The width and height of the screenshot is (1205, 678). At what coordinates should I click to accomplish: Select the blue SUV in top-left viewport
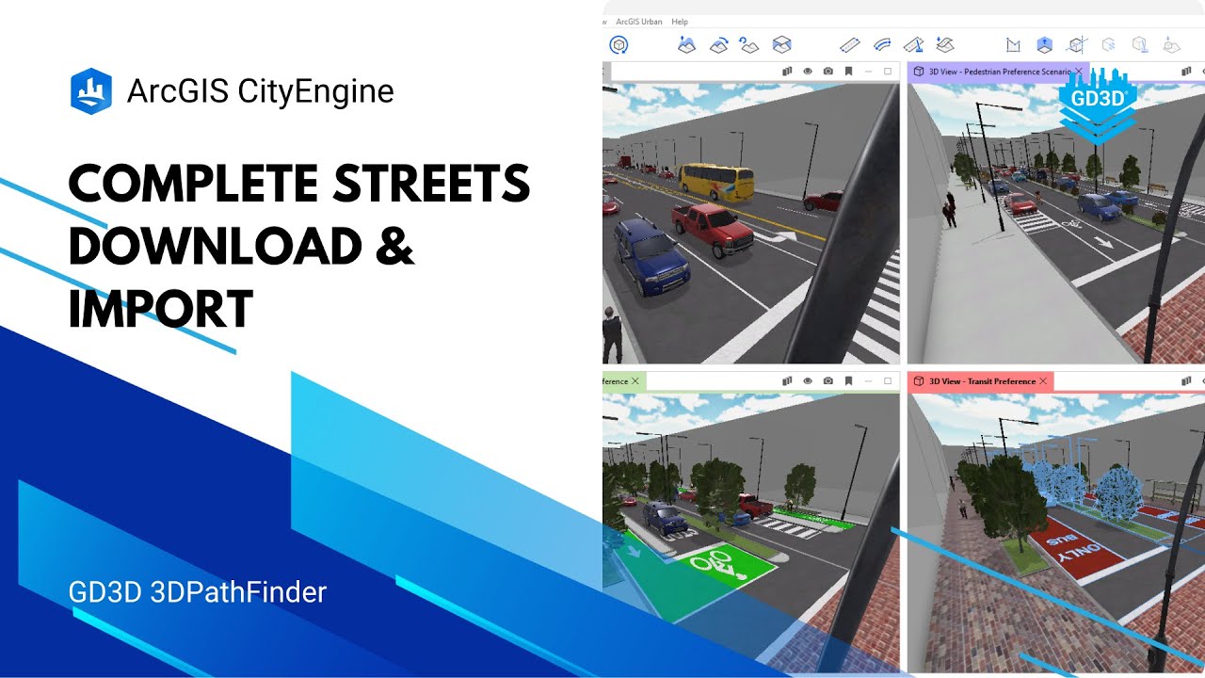point(652,257)
